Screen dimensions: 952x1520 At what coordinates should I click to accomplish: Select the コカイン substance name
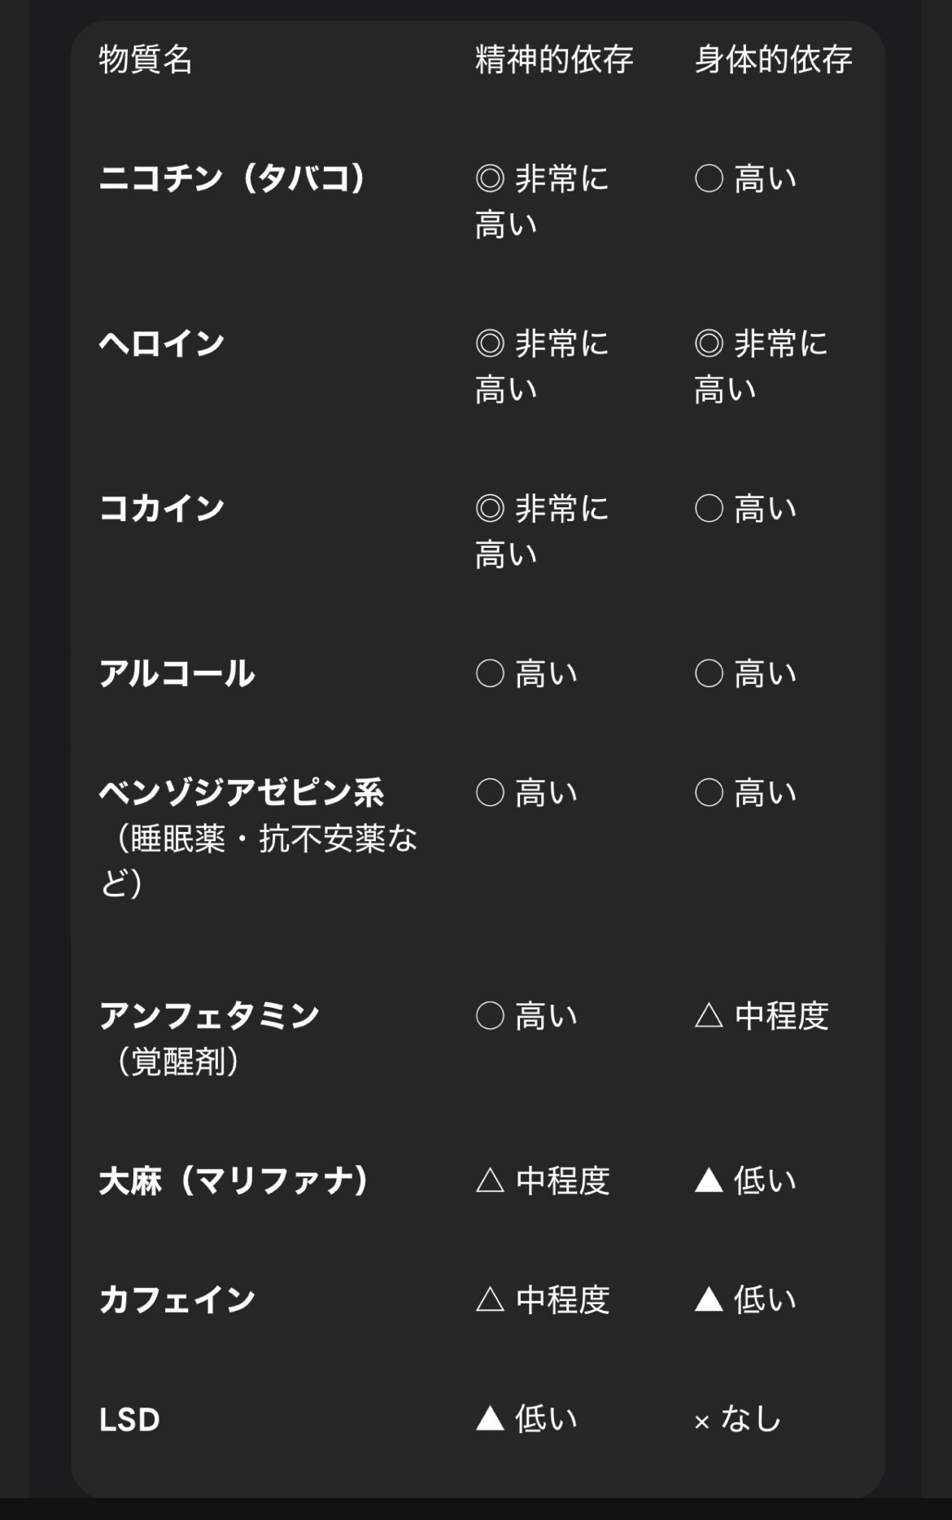pyautogui.click(x=162, y=509)
